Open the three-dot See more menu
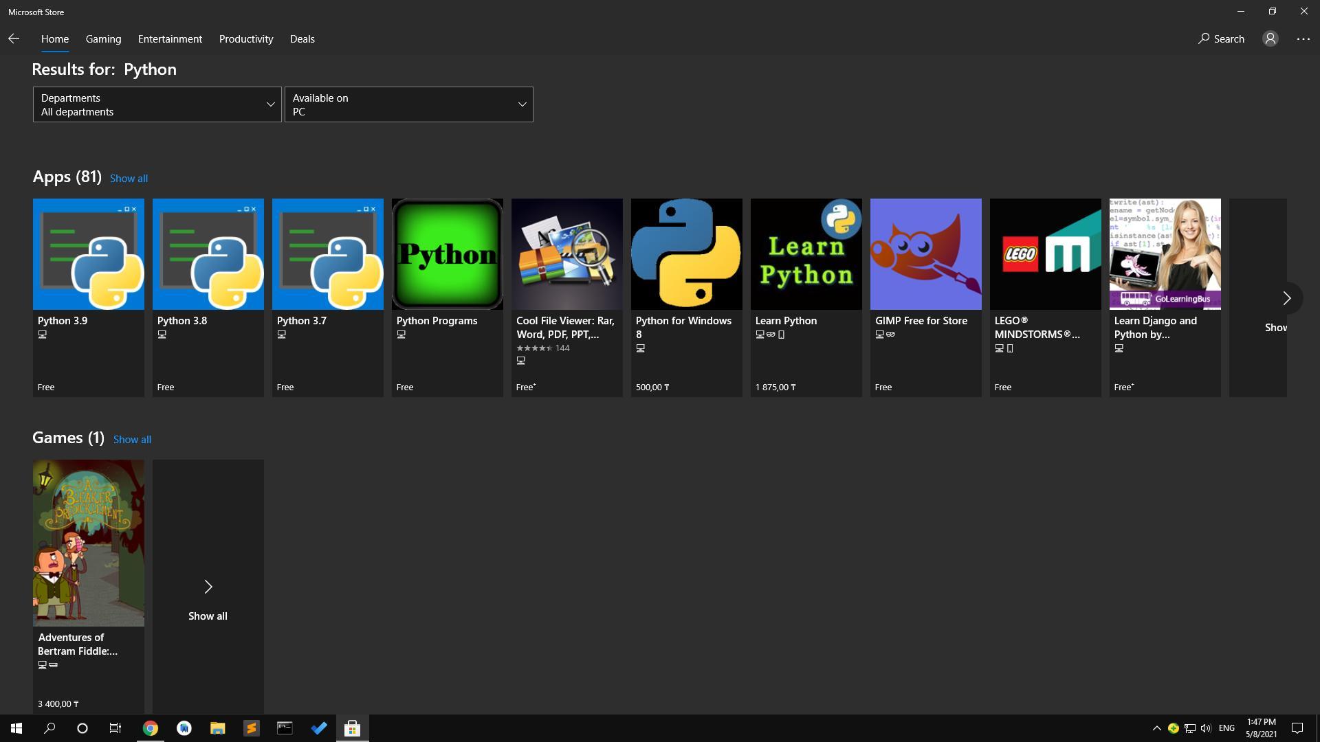The width and height of the screenshot is (1320, 742). pyautogui.click(x=1303, y=39)
